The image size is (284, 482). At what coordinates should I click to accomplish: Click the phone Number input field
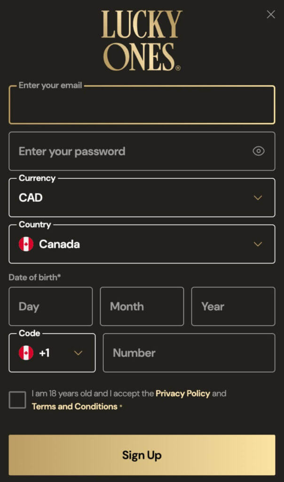click(x=189, y=353)
